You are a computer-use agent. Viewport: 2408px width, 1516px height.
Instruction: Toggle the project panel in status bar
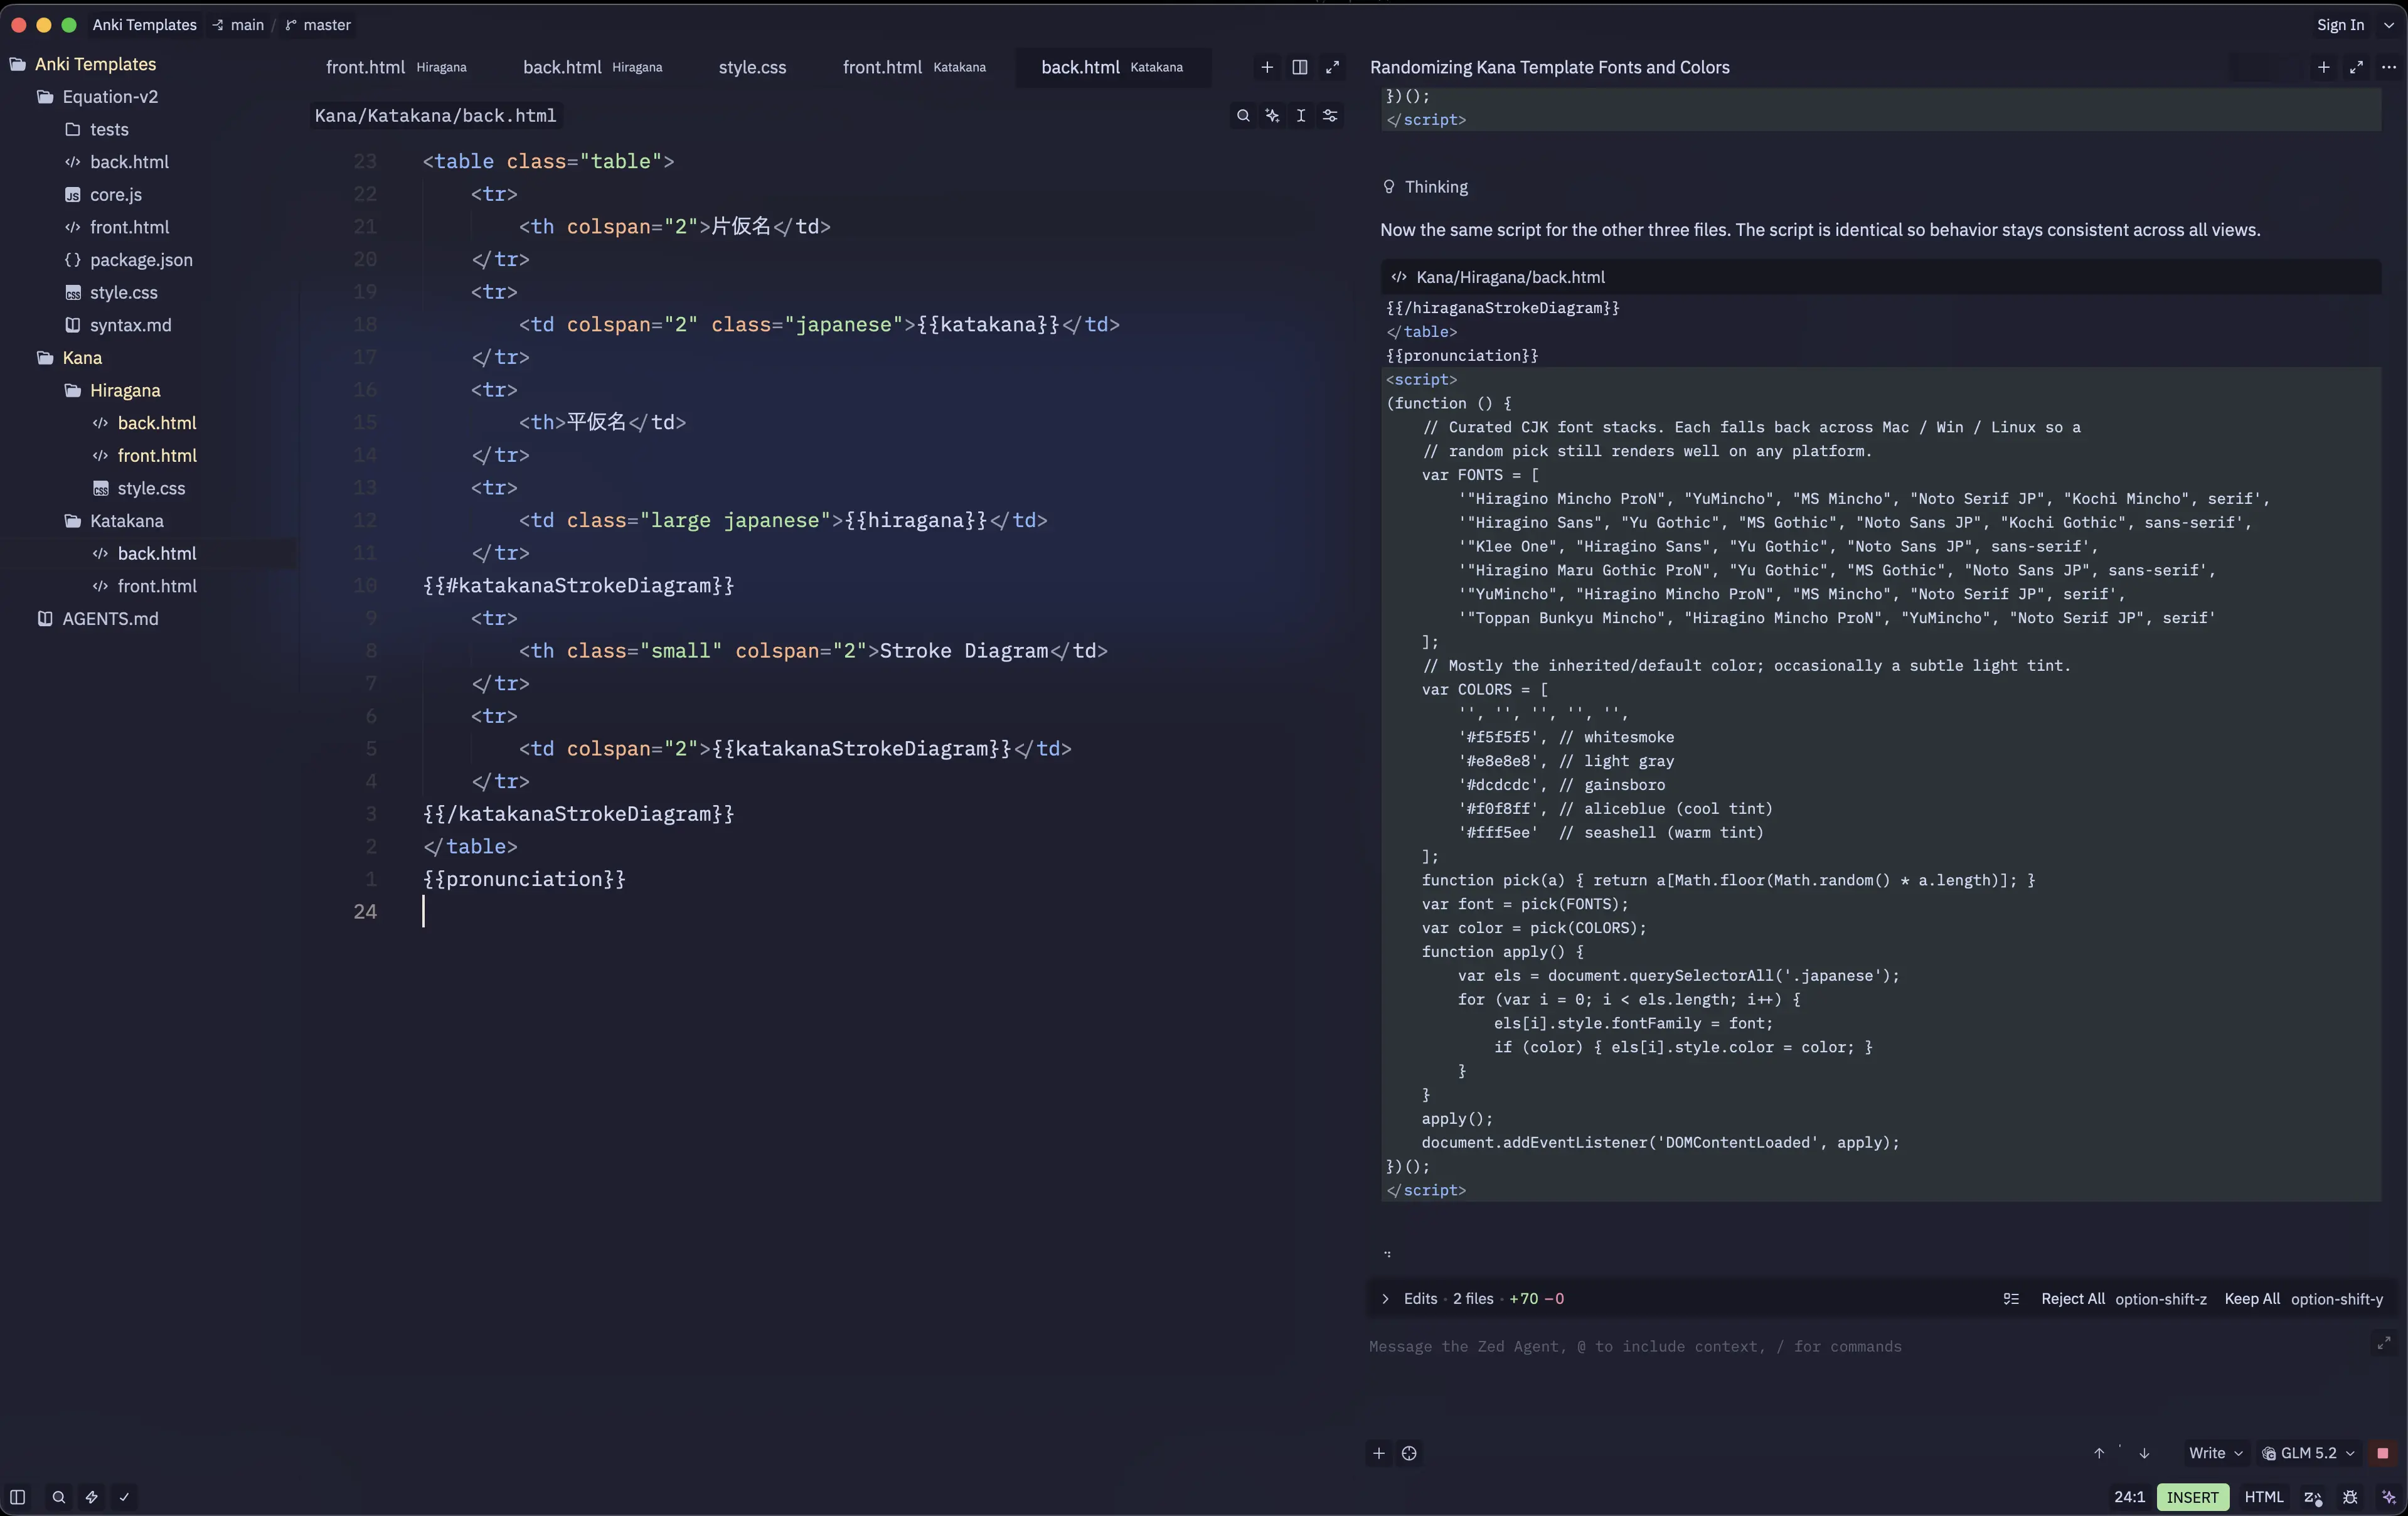(17, 1497)
